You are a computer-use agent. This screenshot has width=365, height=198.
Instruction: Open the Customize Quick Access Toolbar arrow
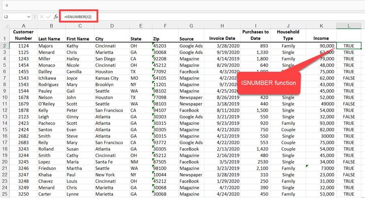click(7, 5)
